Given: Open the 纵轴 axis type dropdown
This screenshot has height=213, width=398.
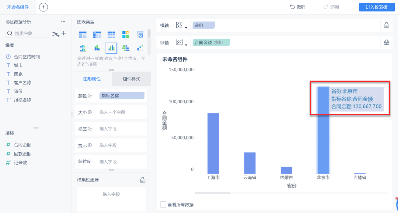Looking at the screenshot, I should [182, 43].
